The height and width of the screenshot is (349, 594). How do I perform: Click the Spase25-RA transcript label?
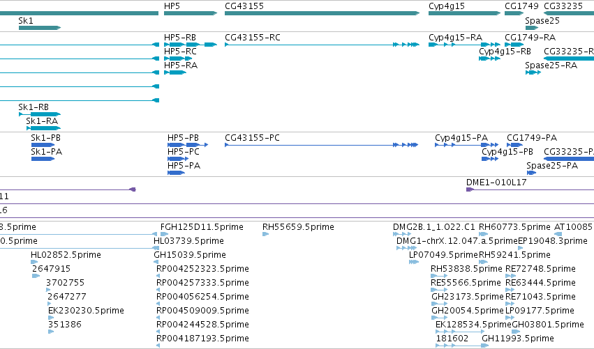[551, 65]
